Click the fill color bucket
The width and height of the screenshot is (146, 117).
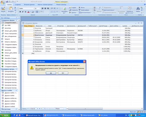[x=33, y=12]
